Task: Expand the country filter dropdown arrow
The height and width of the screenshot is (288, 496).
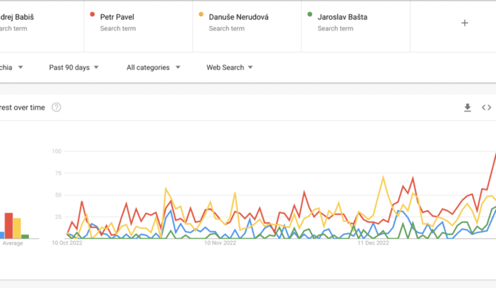Action: click(x=21, y=67)
